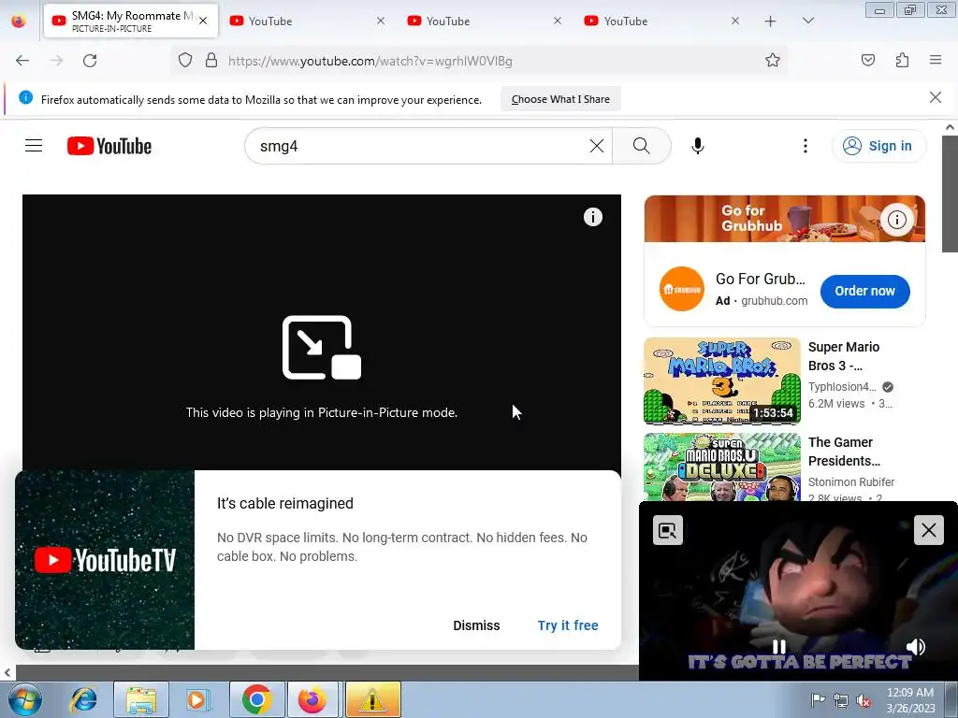Open Windows Explorer from taskbar
The height and width of the screenshot is (718, 958).
coord(141,699)
